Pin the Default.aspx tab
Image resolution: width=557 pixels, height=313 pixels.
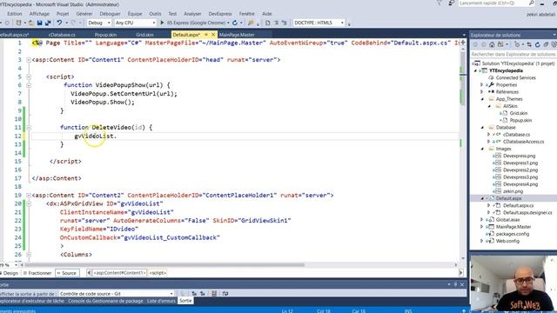pyautogui.click(x=205, y=35)
